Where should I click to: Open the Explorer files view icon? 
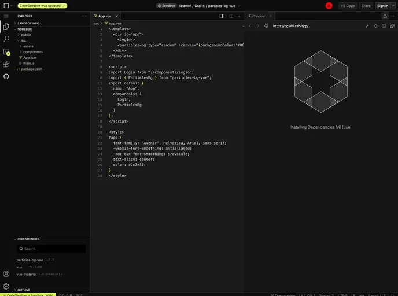pos(6,27)
